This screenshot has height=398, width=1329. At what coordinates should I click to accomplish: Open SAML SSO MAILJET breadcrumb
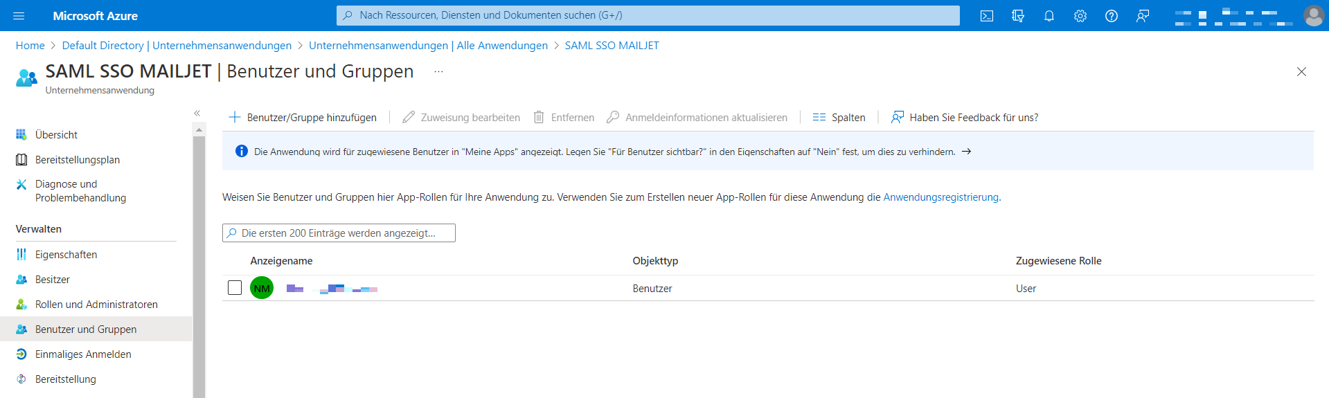pos(612,46)
